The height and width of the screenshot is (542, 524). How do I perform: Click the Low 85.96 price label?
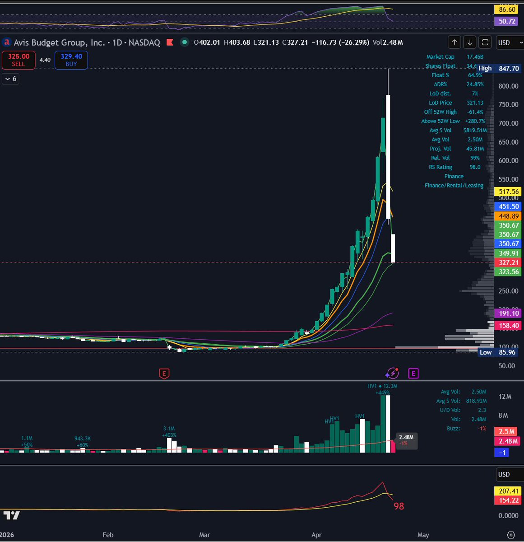pos(499,352)
